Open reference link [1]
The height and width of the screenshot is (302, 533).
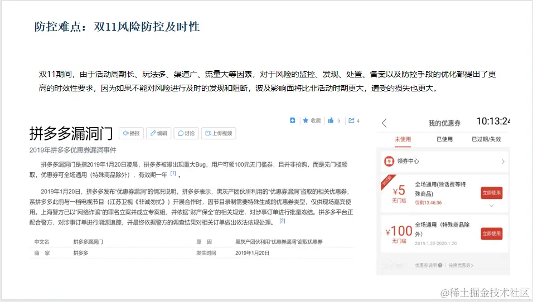pyautogui.click(x=173, y=173)
